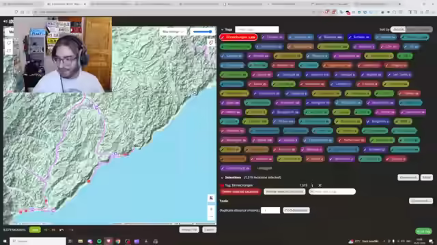Redo the last undone edit
This screenshot has height=245, width=437.
pyautogui.click(x=71, y=230)
